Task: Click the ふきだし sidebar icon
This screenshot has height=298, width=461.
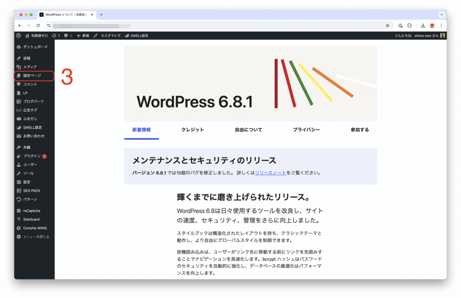Action: 19,119
